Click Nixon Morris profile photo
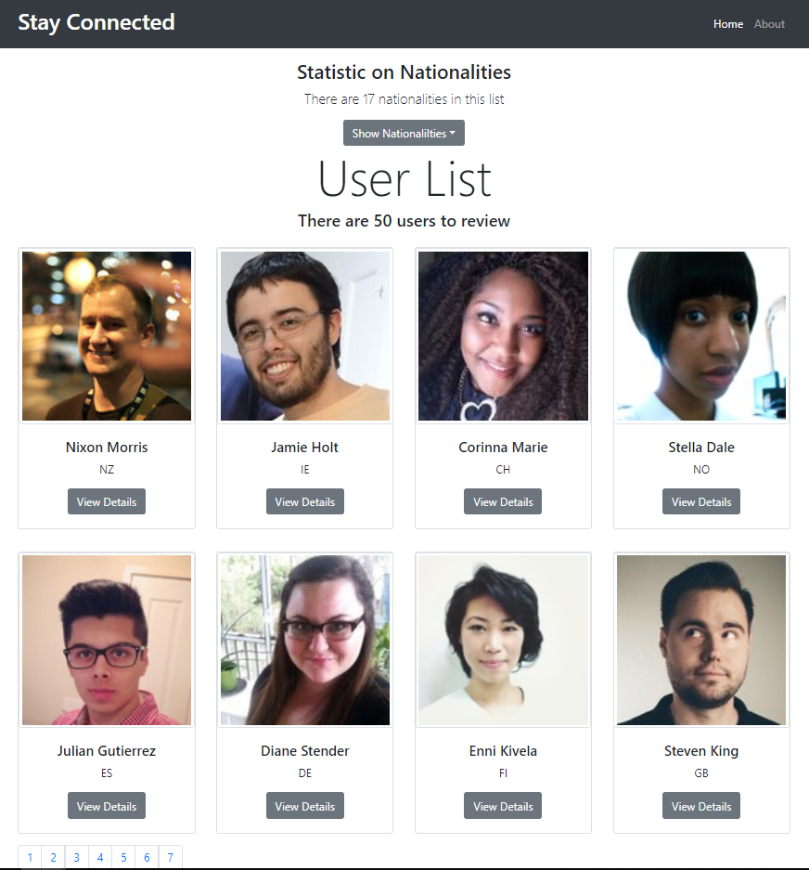This screenshot has height=870, width=809. click(107, 336)
